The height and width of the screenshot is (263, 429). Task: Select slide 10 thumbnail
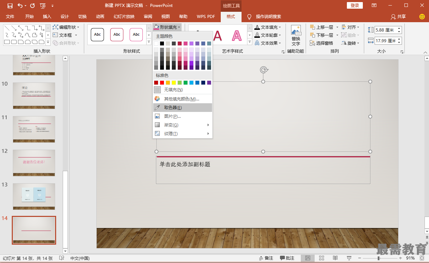[34, 96]
